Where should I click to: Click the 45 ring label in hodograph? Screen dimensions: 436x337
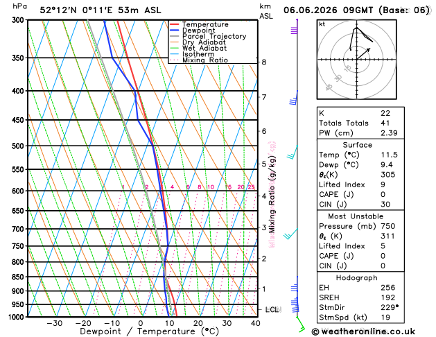(x=329, y=87)
